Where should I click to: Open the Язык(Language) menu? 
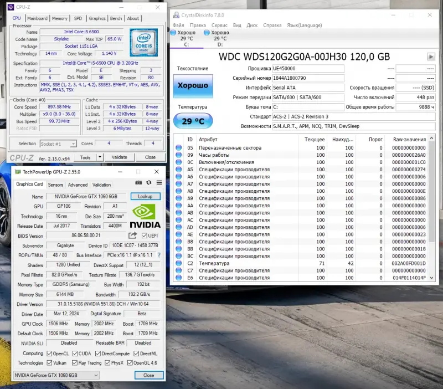click(x=304, y=25)
